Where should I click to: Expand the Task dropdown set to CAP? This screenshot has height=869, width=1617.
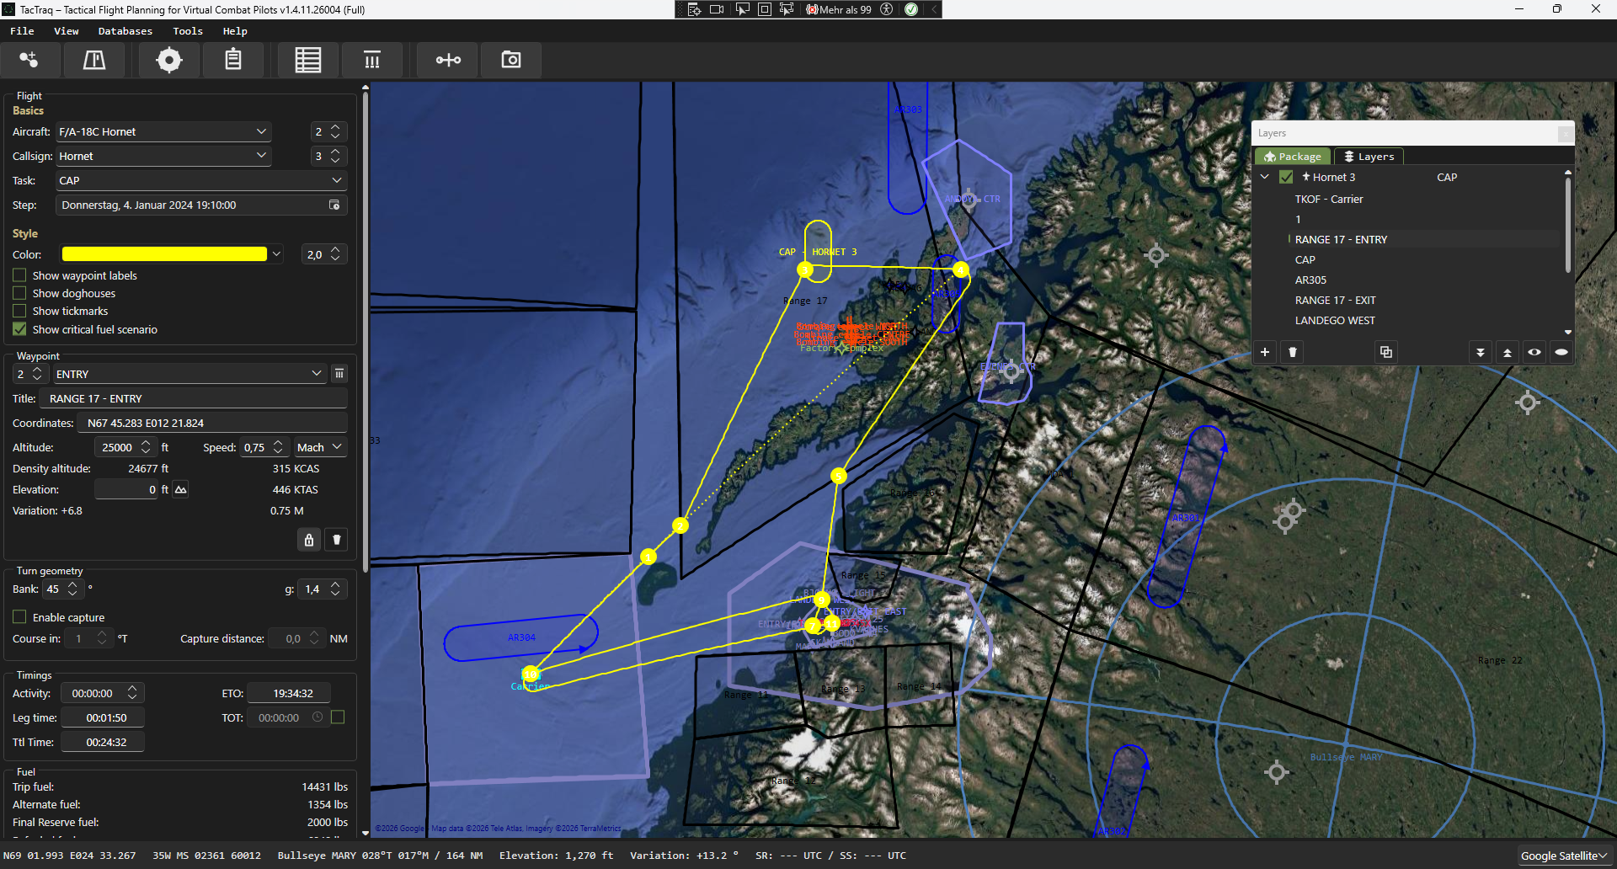click(x=200, y=180)
